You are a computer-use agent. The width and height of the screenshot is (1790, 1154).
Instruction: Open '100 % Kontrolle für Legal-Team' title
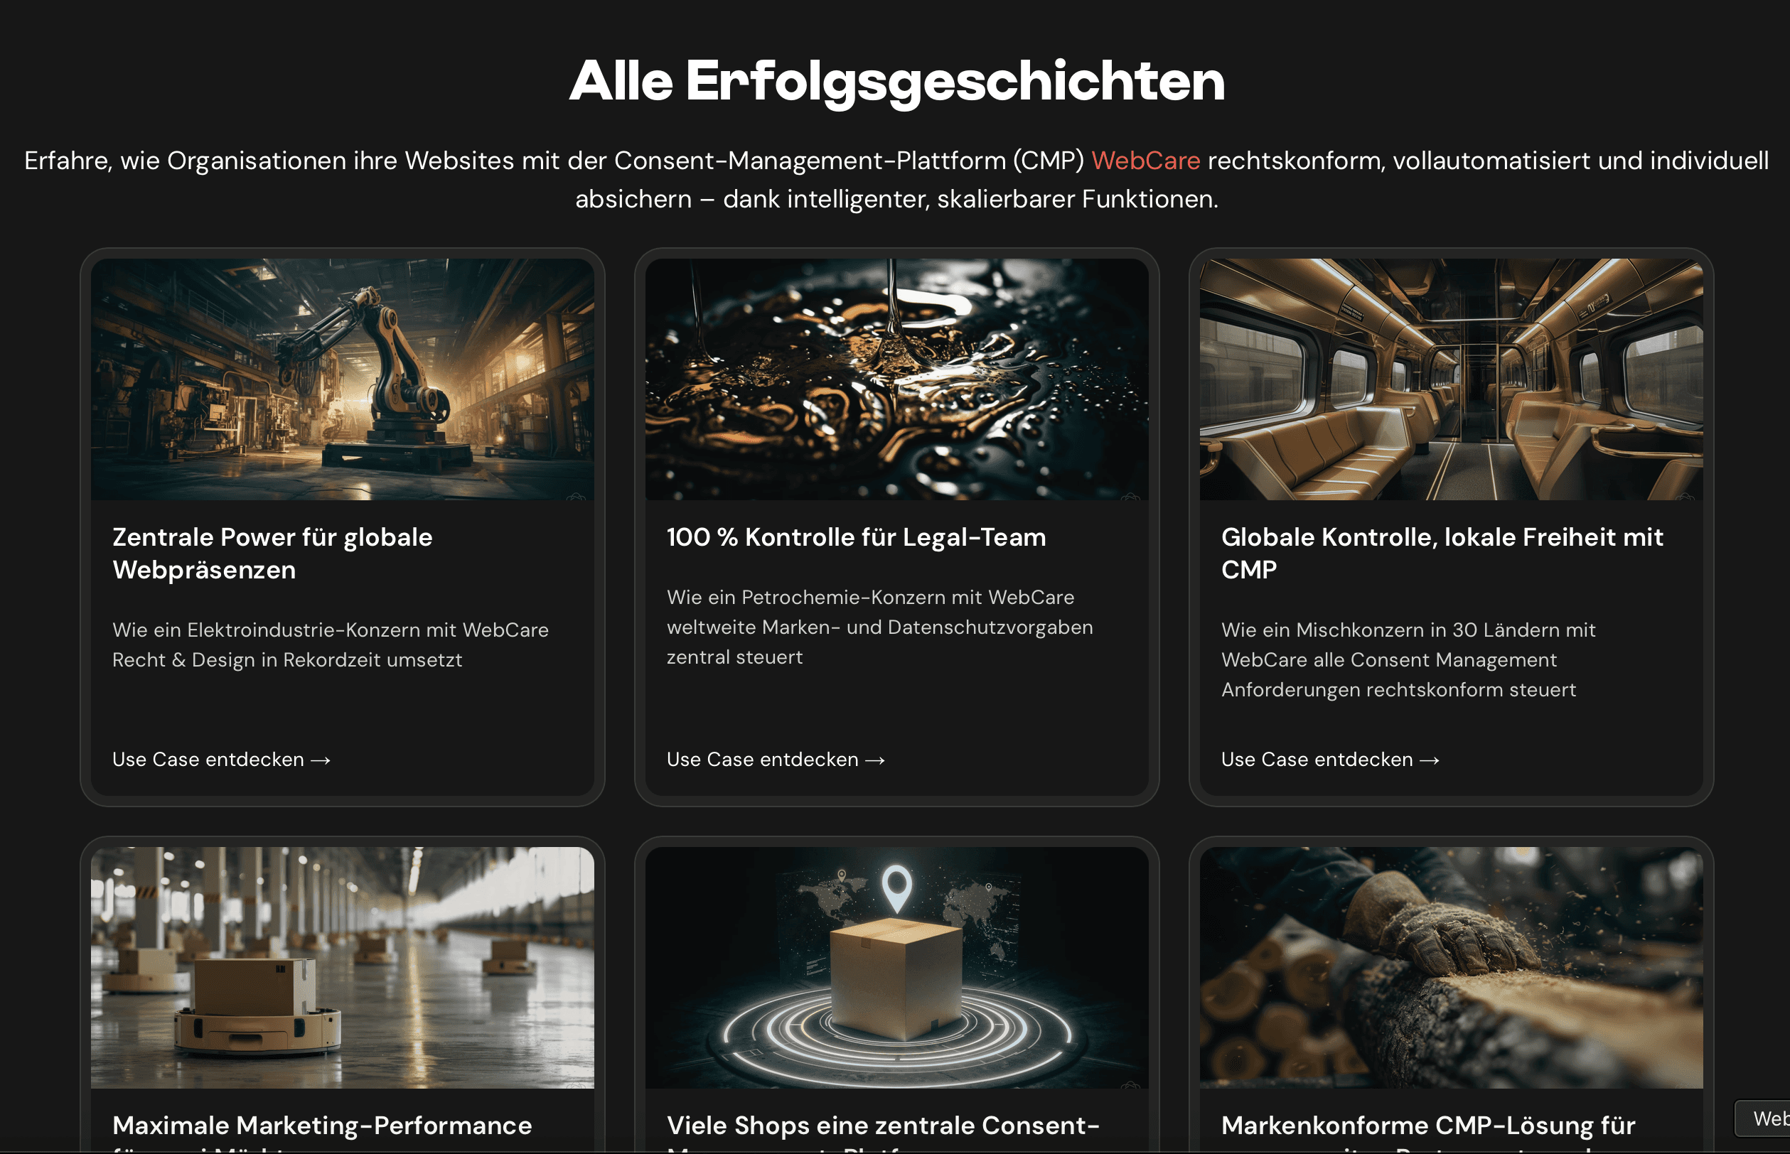856,537
